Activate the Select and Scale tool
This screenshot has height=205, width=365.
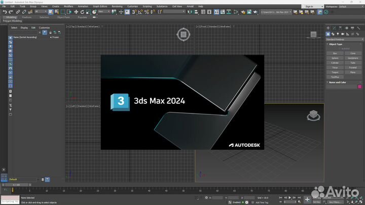pos(88,12)
